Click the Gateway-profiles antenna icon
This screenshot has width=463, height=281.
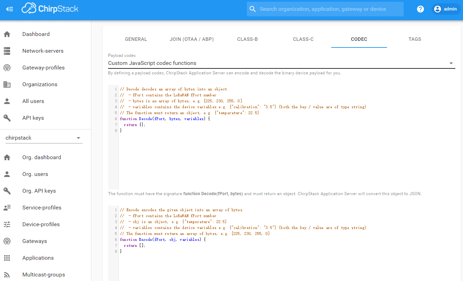(x=7, y=68)
